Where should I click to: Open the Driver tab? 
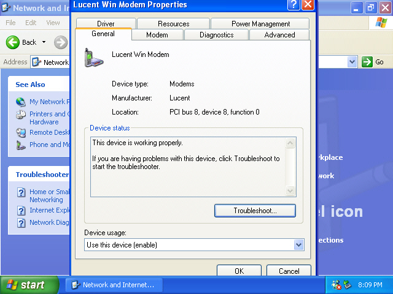pyautogui.click(x=106, y=23)
